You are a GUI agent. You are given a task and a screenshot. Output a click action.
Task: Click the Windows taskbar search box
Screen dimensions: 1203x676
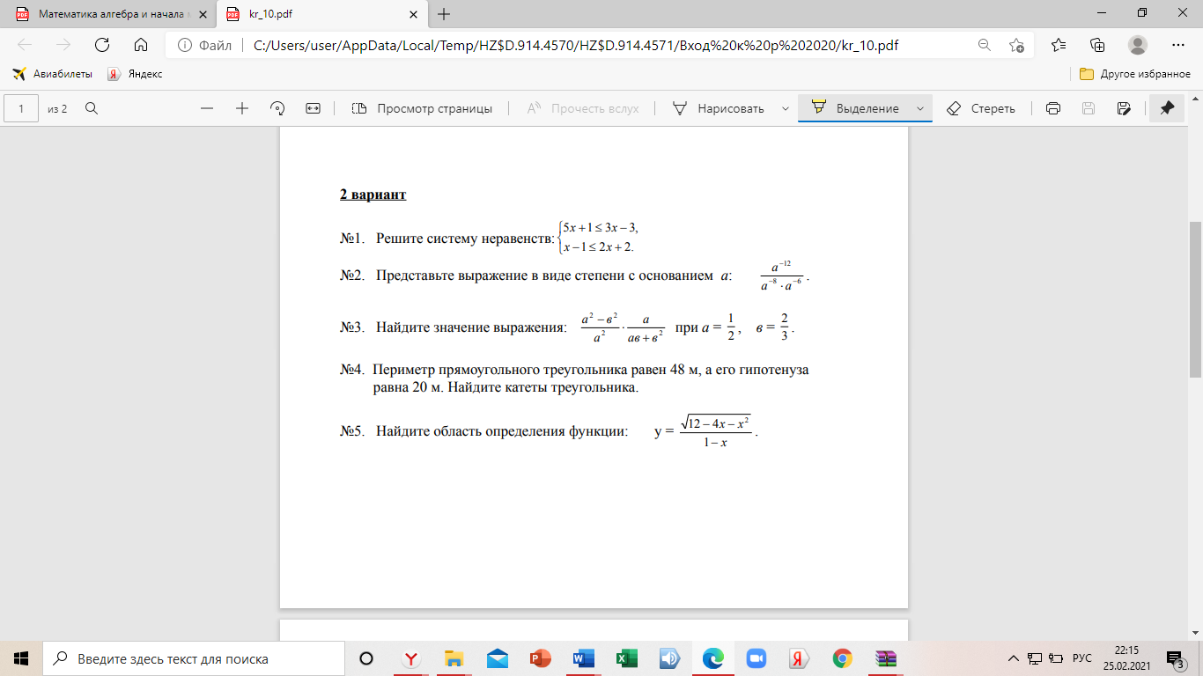tap(194, 658)
